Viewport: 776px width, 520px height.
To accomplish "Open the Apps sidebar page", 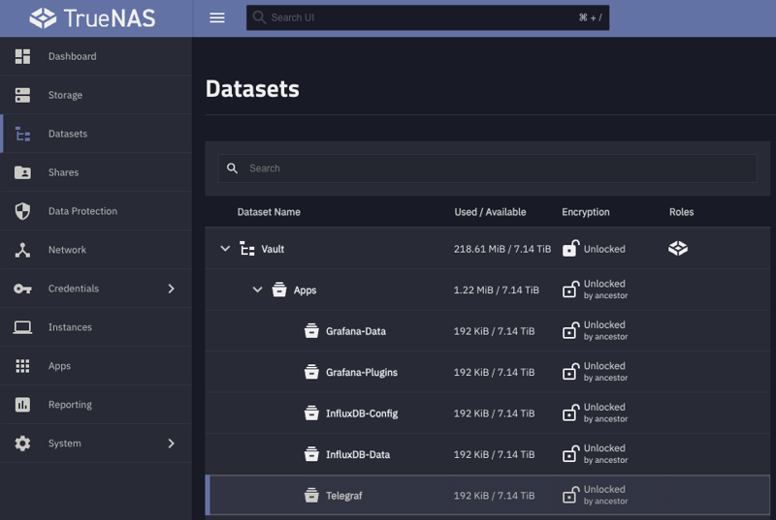I will click(96, 366).
